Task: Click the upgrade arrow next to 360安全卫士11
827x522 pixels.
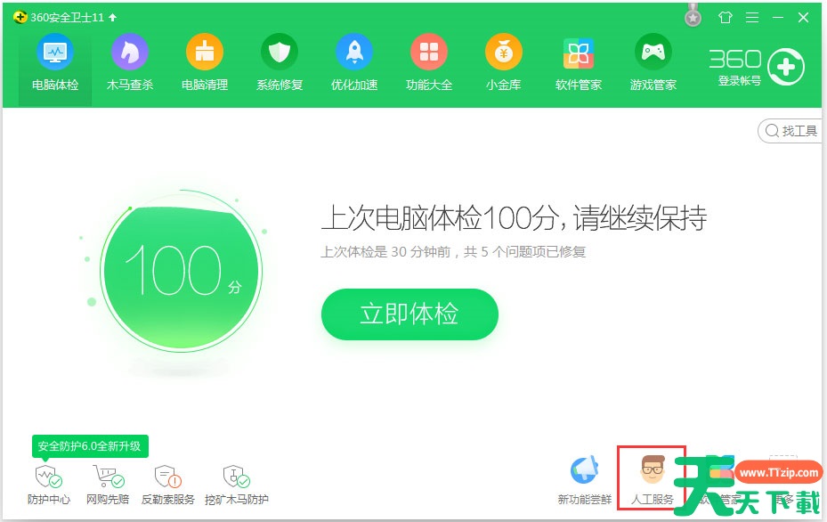Action: pos(112,18)
